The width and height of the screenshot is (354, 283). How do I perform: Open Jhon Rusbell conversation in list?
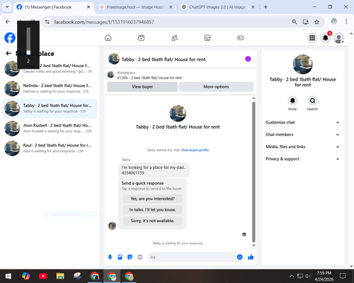[50, 128]
